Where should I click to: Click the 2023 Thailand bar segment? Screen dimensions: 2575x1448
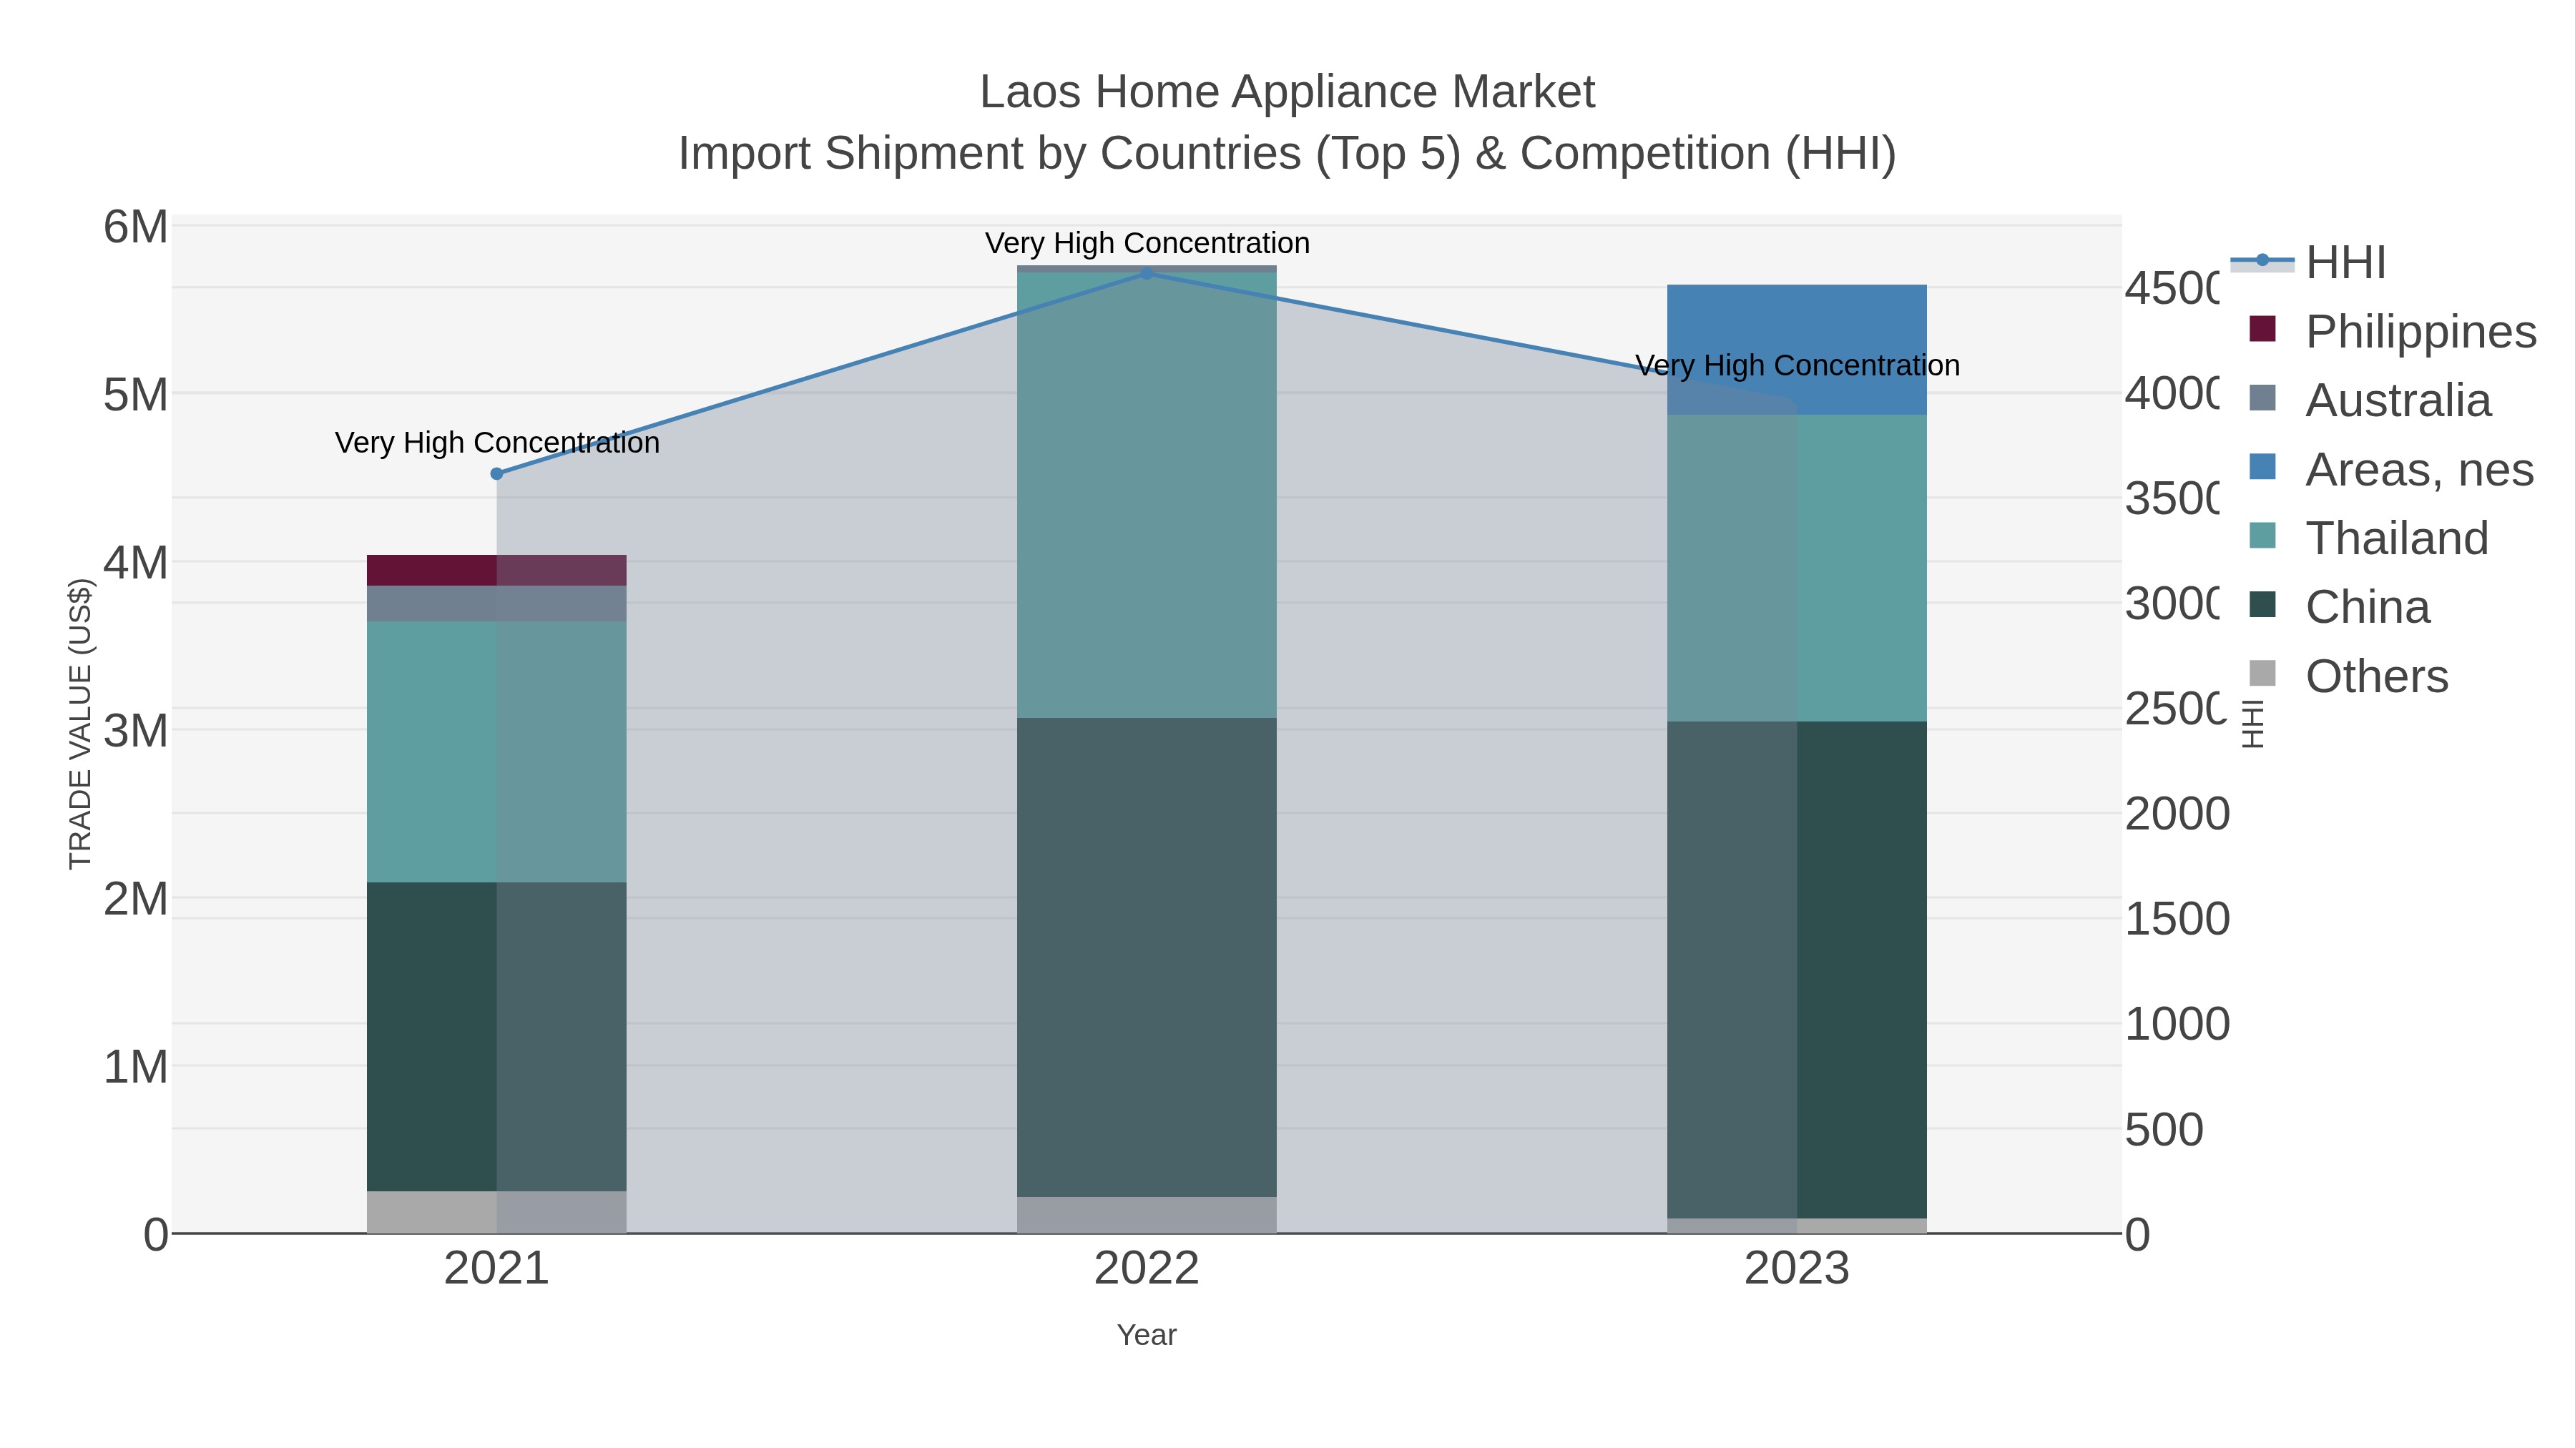click(1796, 568)
